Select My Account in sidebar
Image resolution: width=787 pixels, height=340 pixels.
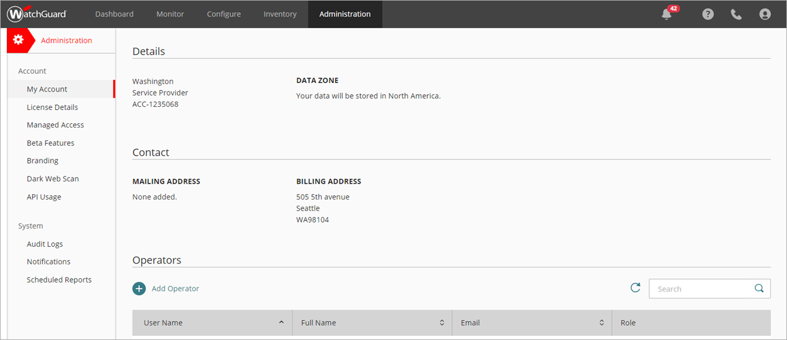tap(61, 89)
